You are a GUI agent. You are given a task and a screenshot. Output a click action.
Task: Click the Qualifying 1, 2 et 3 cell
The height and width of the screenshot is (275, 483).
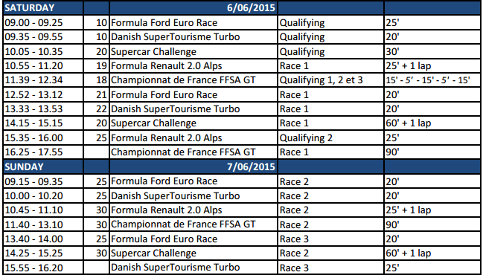[330, 80]
